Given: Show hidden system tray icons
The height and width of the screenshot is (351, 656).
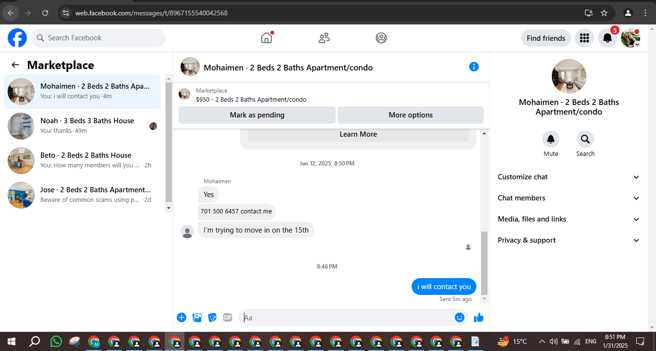Looking at the screenshot, I should click(x=542, y=341).
